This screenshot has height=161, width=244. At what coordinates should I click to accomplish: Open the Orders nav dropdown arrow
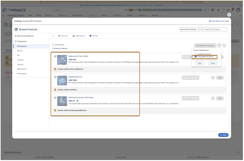pyautogui.click(x=109, y=15)
